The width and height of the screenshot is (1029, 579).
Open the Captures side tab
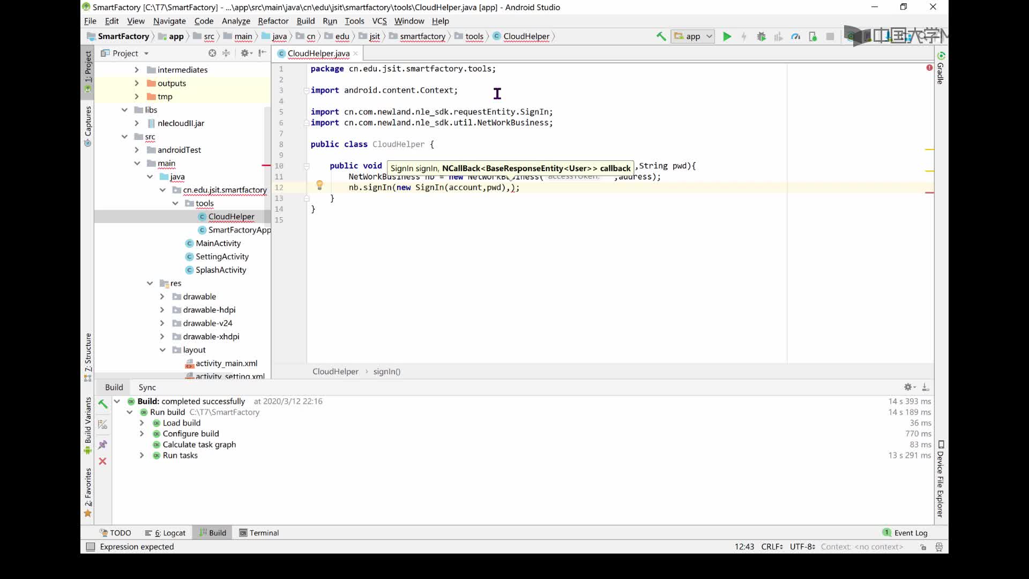click(88, 126)
